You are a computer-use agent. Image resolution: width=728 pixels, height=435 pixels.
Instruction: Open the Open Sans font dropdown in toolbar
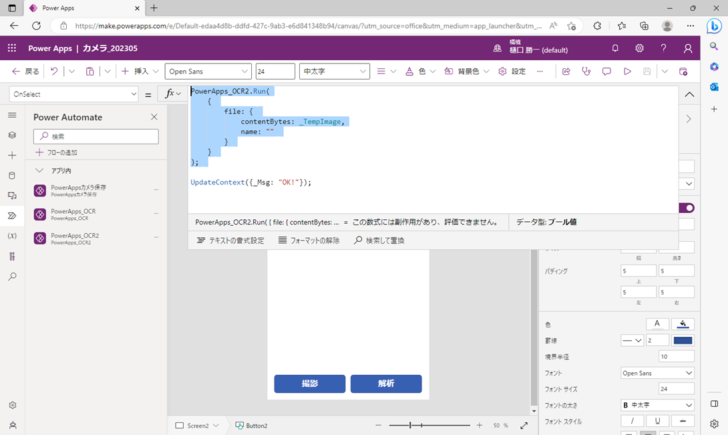click(x=208, y=71)
